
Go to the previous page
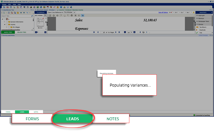click(98, 32)
